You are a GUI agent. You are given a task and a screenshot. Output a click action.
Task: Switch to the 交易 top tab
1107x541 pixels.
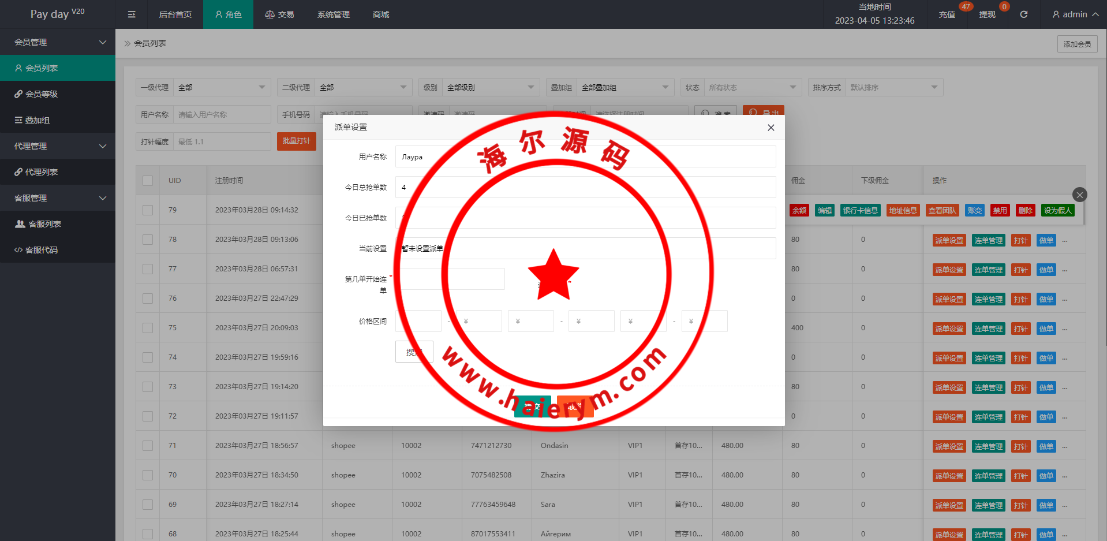point(279,14)
